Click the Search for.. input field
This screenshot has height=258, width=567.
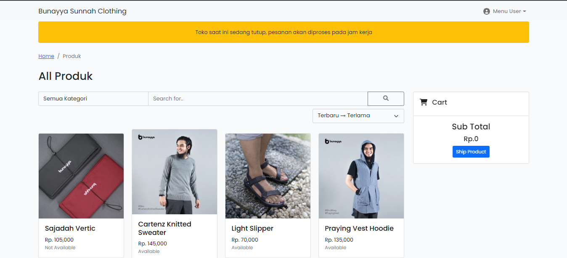click(x=258, y=99)
